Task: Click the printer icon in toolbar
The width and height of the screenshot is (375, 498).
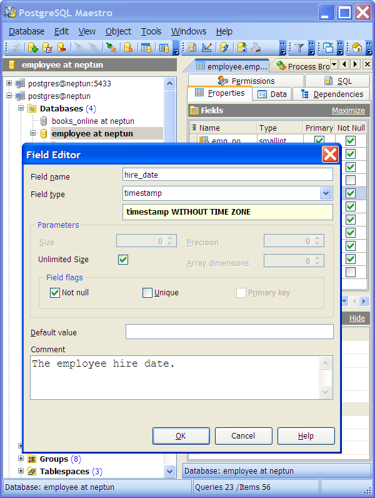Action: 256,48
